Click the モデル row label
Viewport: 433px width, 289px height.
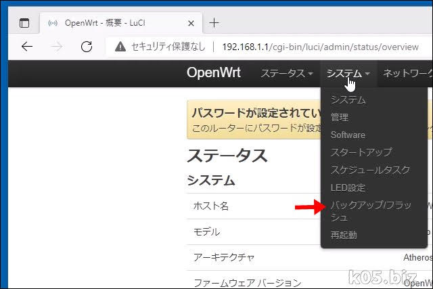pos(207,231)
